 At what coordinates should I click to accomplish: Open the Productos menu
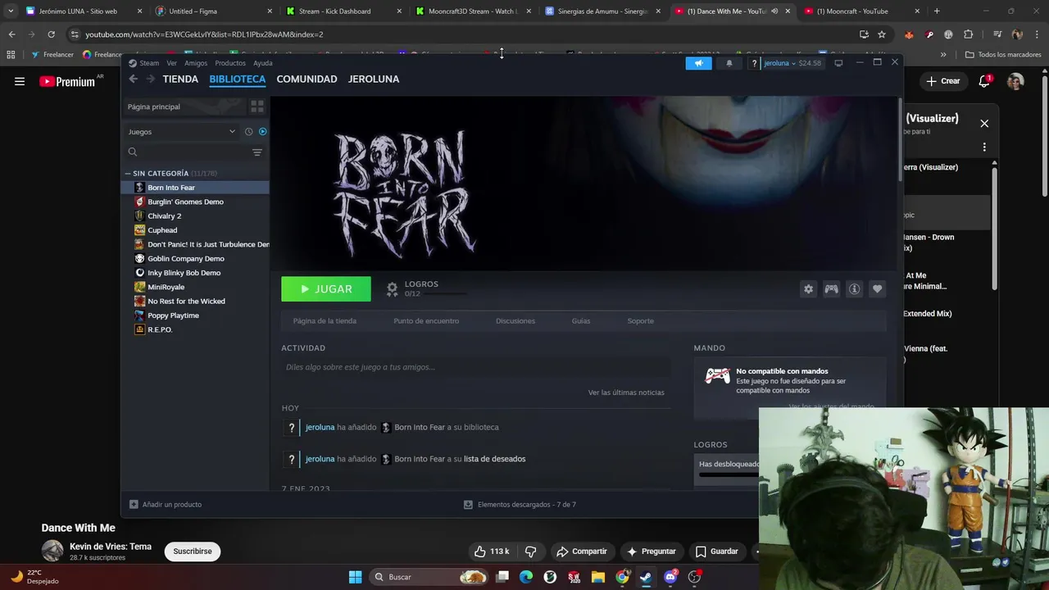tap(230, 63)
